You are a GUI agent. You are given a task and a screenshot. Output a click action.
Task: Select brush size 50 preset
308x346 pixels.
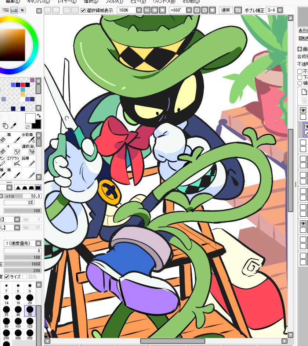30,311
